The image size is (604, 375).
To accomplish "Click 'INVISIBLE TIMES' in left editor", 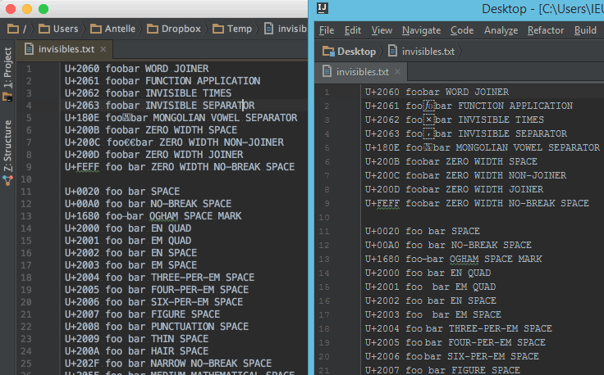I will pyautogui.click(x=189, y=93).
